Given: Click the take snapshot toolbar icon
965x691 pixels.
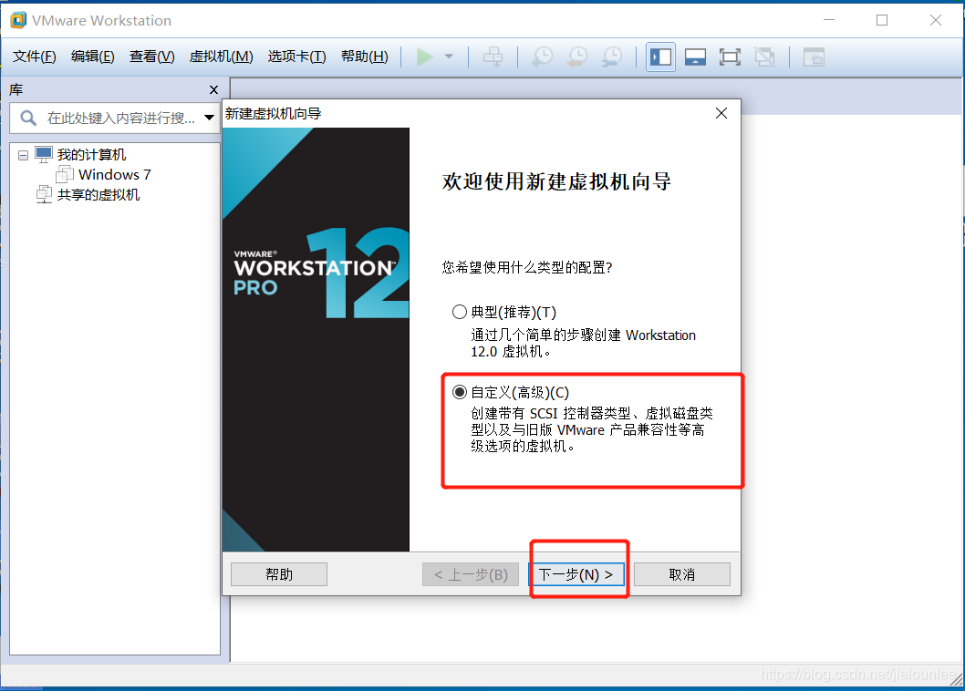Looking at the screenshot, I should coord(542,57).
